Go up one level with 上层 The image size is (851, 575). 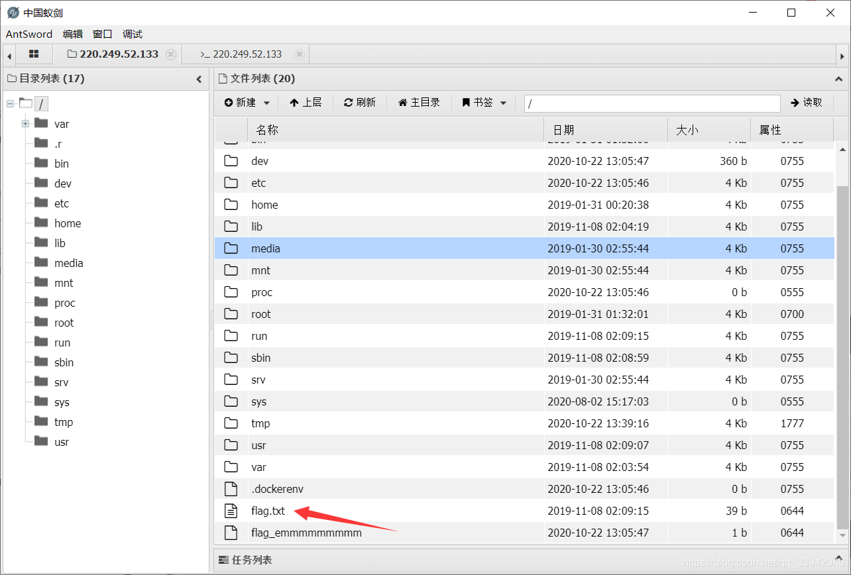(306, 103)
